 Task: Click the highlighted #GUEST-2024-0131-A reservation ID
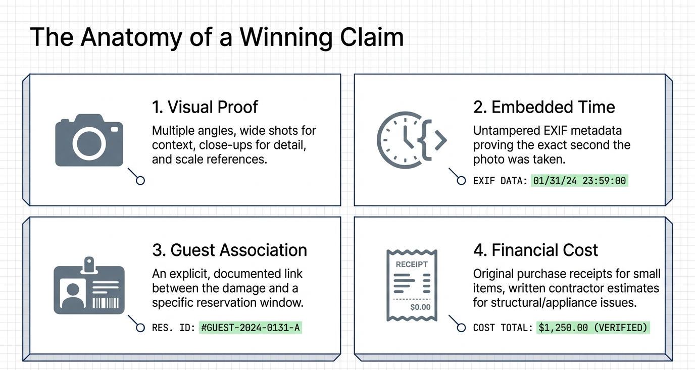click(x=251, y=328)
